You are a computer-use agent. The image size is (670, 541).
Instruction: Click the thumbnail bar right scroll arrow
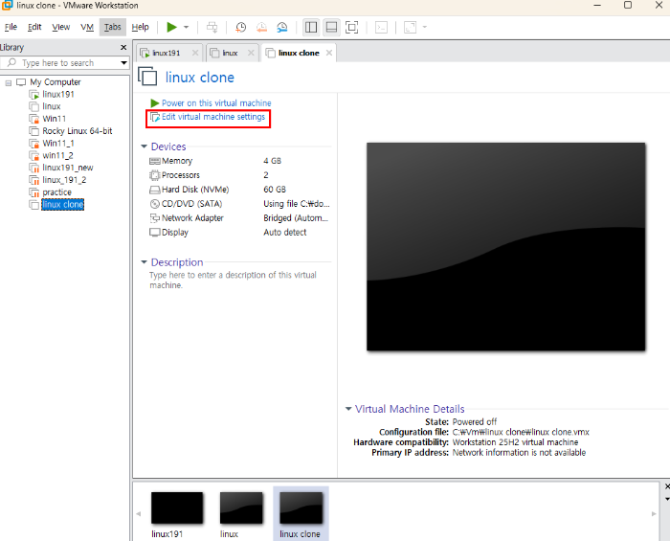tap(654, 514)
